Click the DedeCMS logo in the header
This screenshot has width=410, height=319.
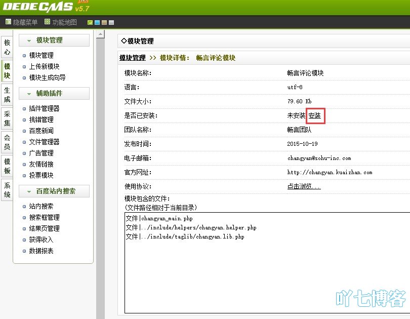(x=36, y=7)
